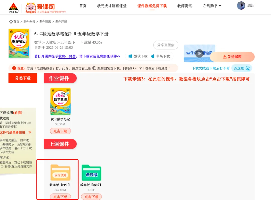The height and width of the screenshot is (200, 271).
Task: Open 教师资讯 in the navigation bar
Action: point(185,6)
